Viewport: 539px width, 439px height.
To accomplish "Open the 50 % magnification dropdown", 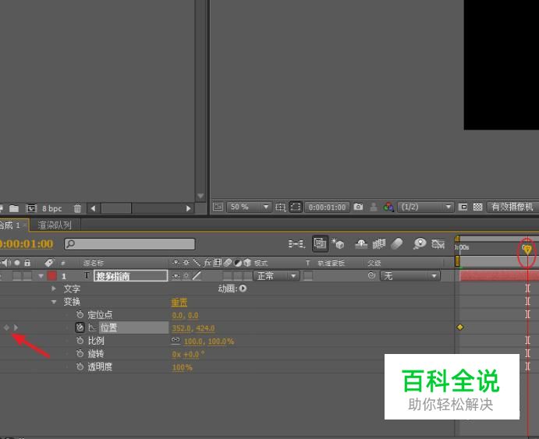I will tap(249, 207).
